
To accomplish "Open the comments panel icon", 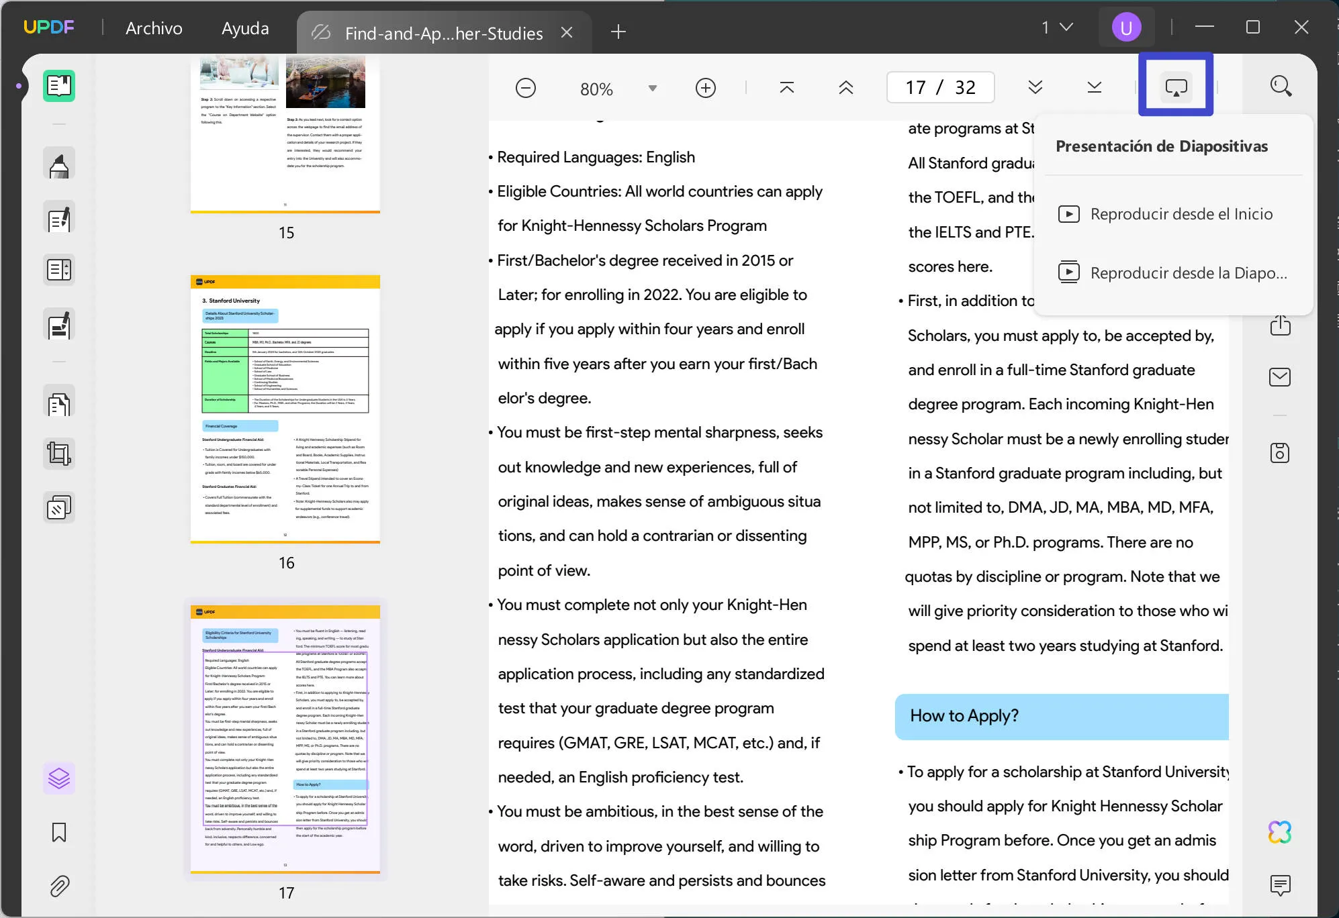I will click(x=1281, y=886).
